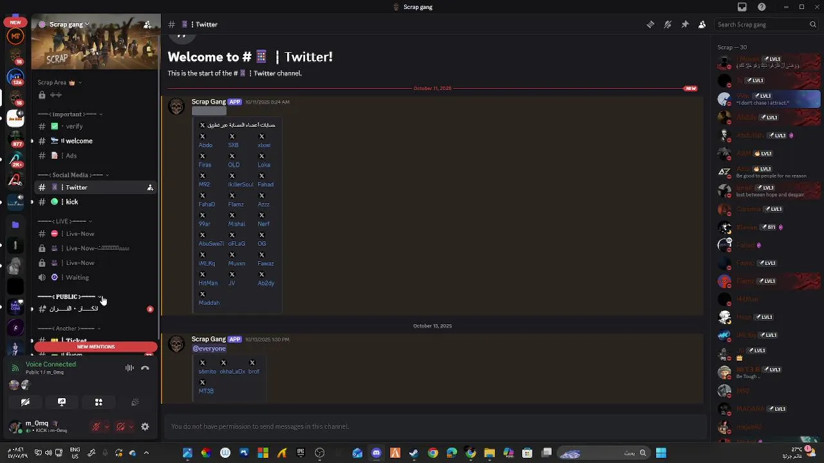Open User Settings gear
The image size is (824, 463).
click(145, 426)
